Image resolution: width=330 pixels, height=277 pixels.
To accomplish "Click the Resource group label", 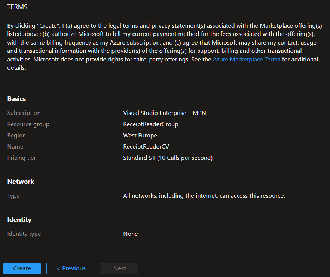I will [28, 124].
